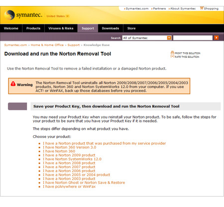Choose I have a Norton 2005 or 2004 product
The height and width of the screenshot is (207, 224).
[x=76, y=175]
